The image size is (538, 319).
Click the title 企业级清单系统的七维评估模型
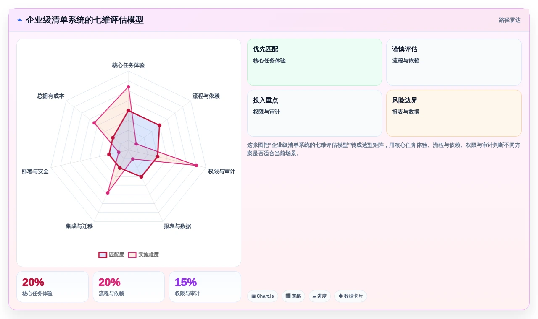tap(85, 20)
